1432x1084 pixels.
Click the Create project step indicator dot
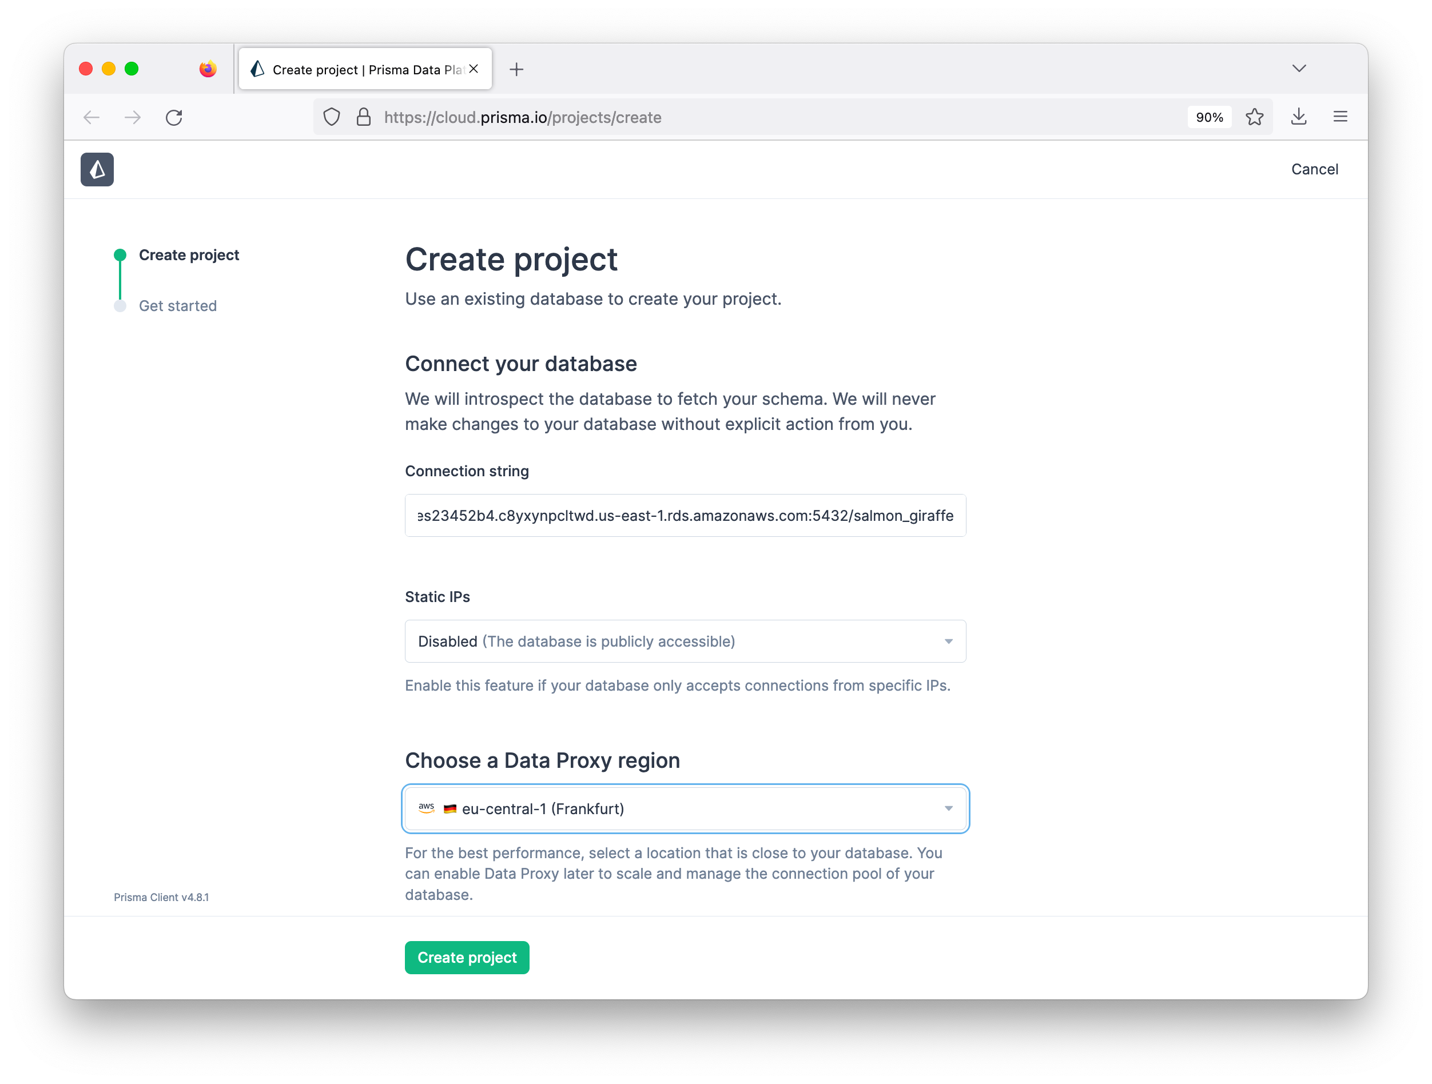[121, 254]
